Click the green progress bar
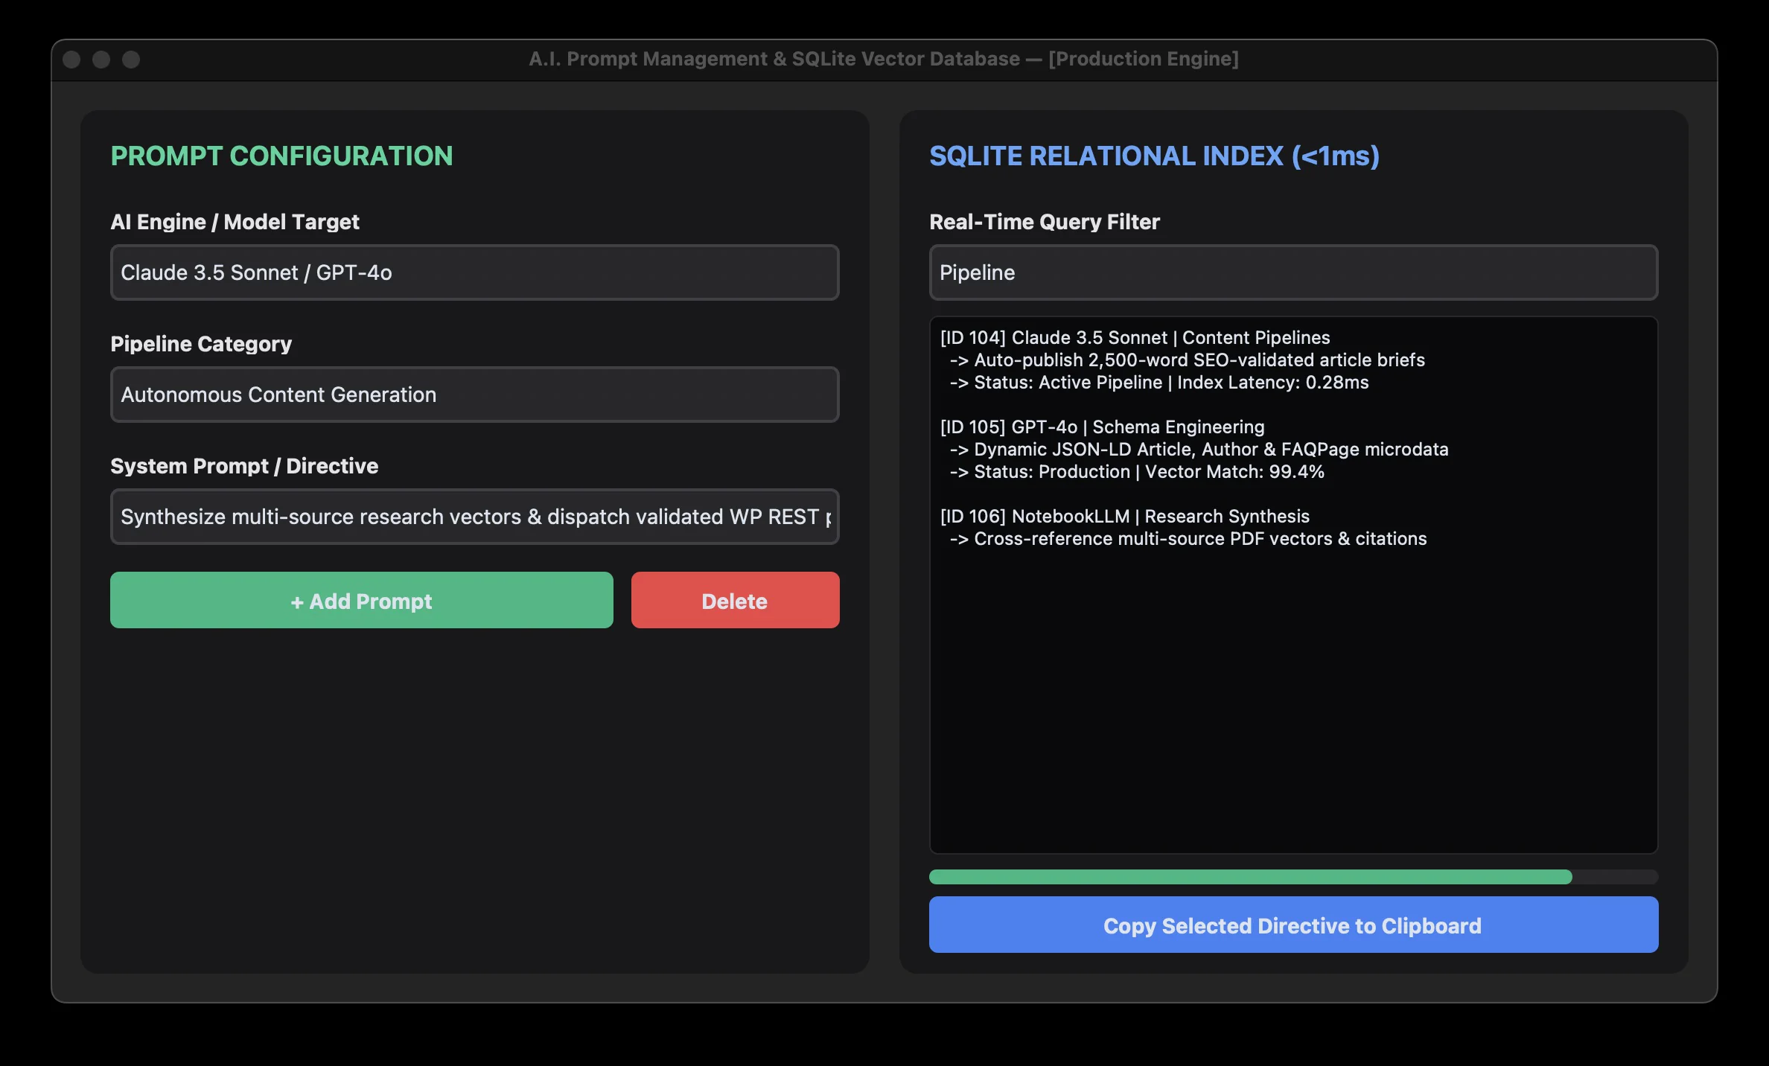This screenshot has width=1769, height=1066. tap(1293, 877)
